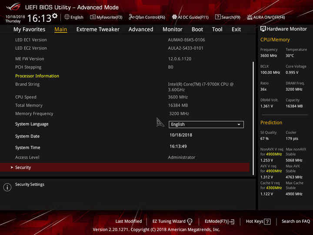Open the Extreme Tweaker tab

coord(98,30)
